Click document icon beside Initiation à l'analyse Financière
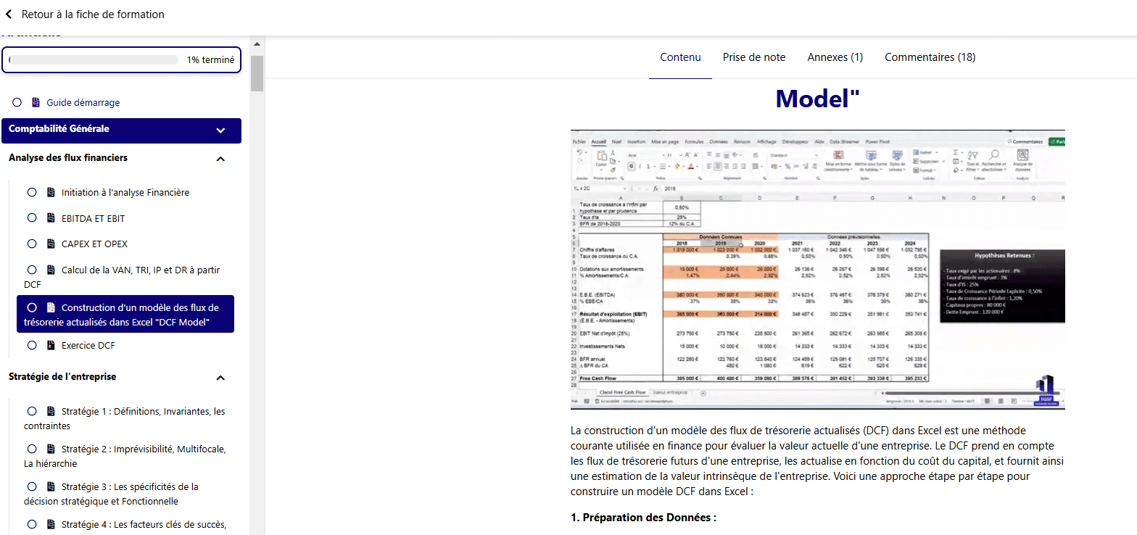The image size is (1137, 535). pos(51,193)
